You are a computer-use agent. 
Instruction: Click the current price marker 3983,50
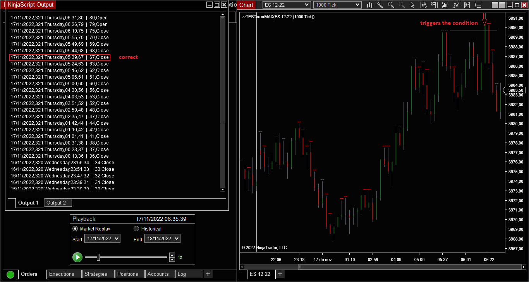click(x=515, y=90)
